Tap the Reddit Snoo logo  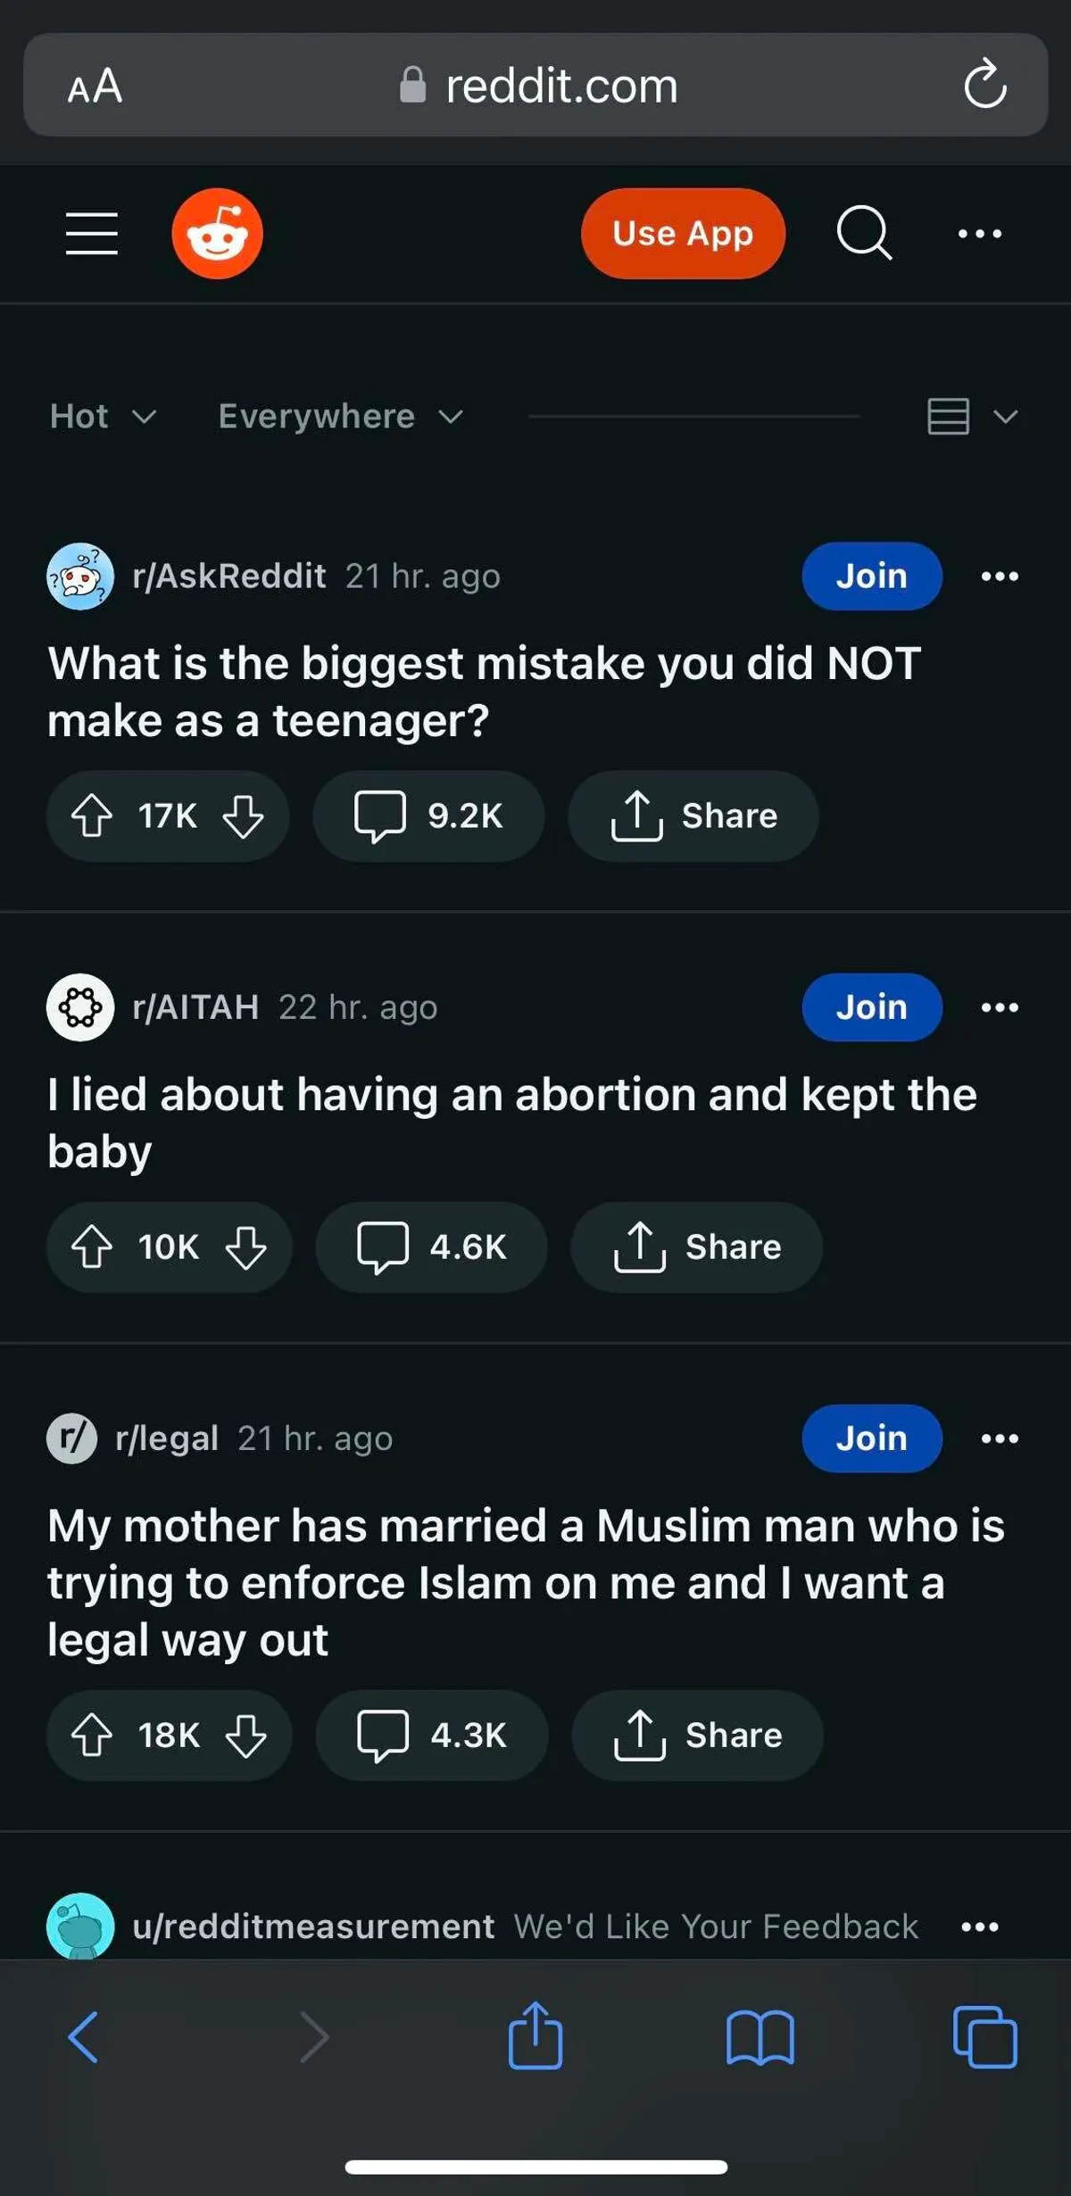(217, 234)
